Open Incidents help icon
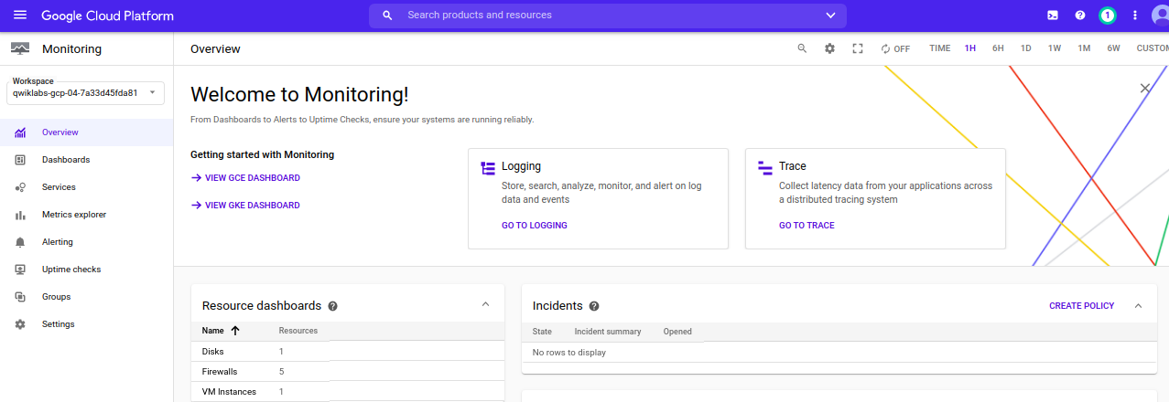Viewport: 1169px width, 402px height. click(594, 306)
